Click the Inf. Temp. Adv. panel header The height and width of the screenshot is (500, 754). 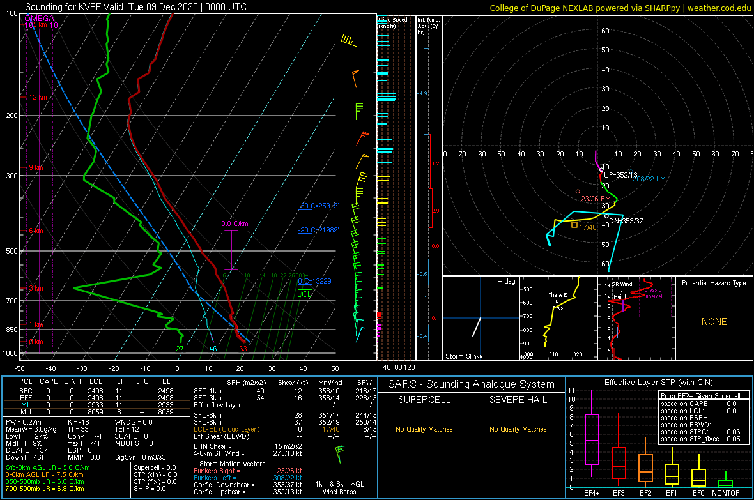coord(428,26)
